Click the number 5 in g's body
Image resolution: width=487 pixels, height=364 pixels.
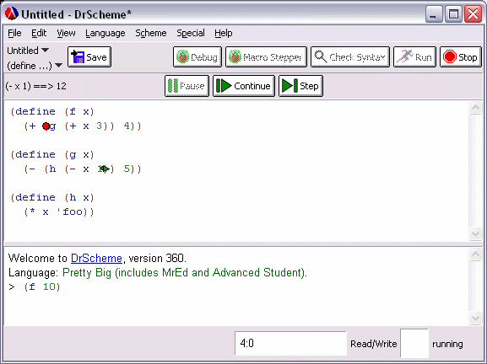[x=127, y=169]
